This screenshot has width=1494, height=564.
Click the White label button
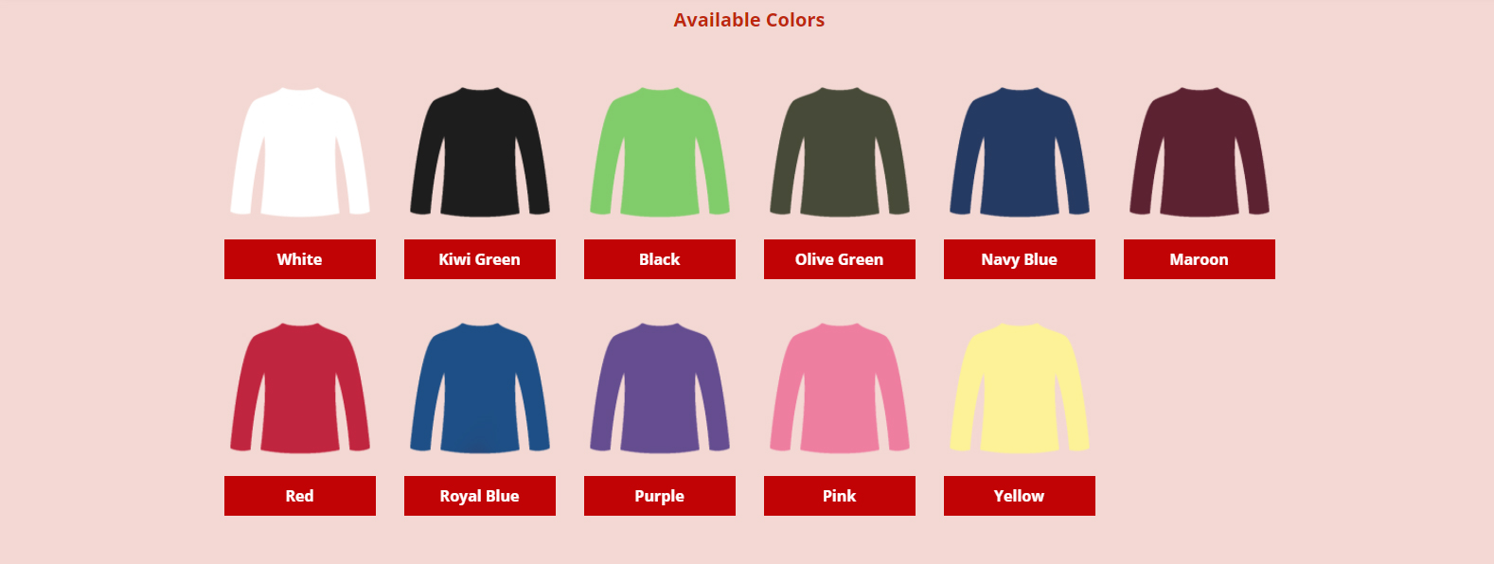(x=300, y=259)
